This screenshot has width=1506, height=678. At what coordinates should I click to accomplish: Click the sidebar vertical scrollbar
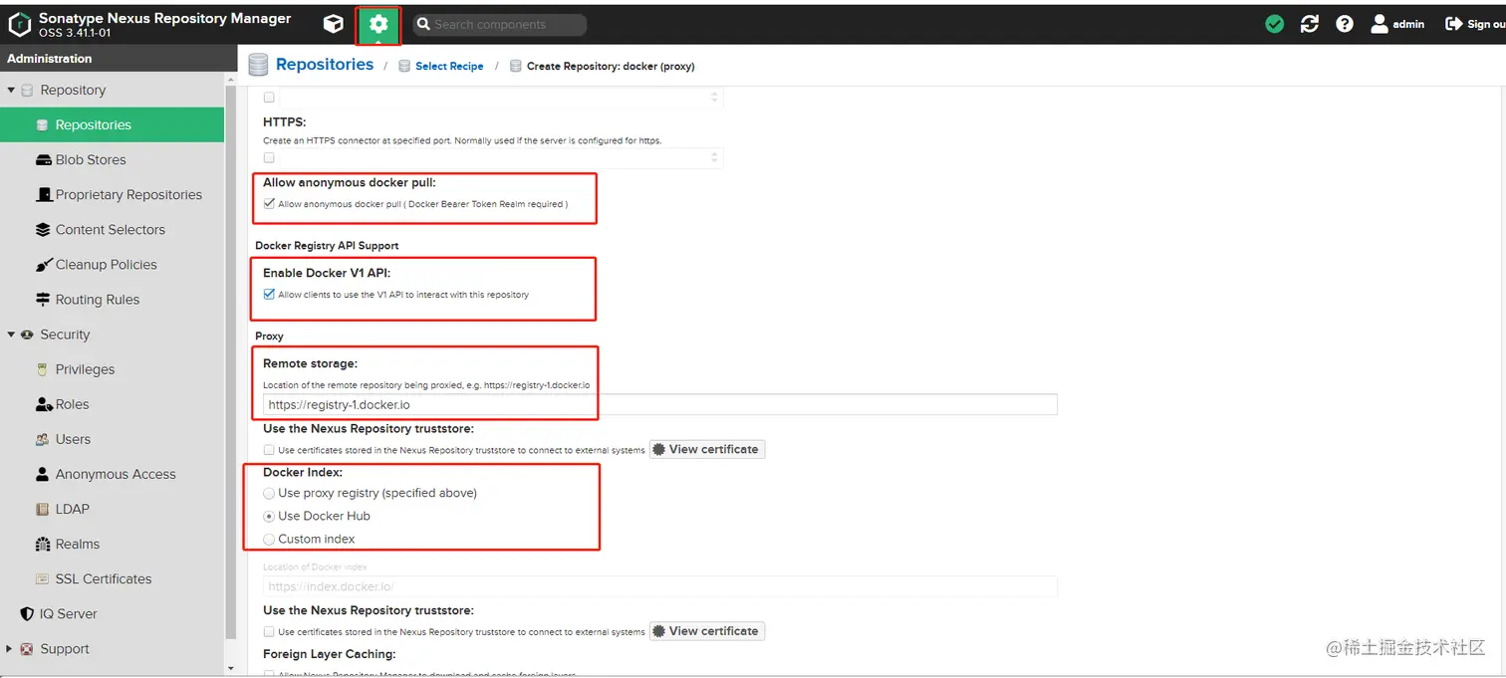coord(231,363)
